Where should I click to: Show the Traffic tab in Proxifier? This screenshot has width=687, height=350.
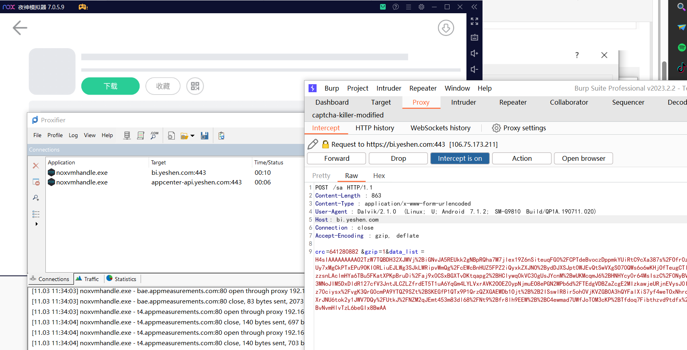(87, 279)
